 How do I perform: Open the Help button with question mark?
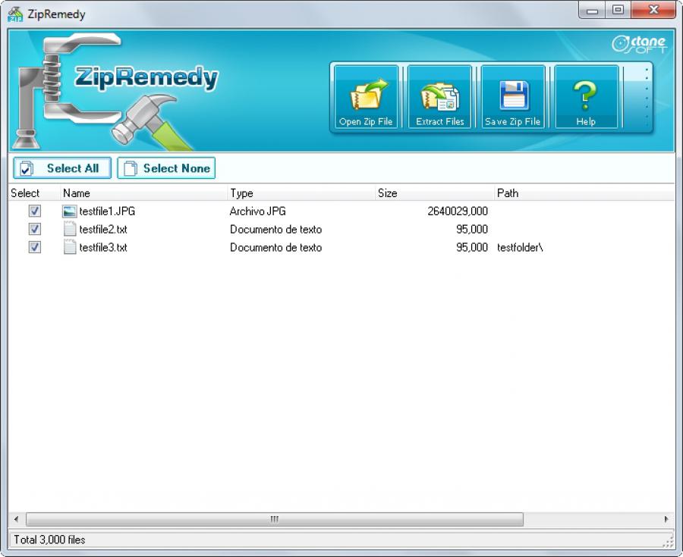pos(586,97)
